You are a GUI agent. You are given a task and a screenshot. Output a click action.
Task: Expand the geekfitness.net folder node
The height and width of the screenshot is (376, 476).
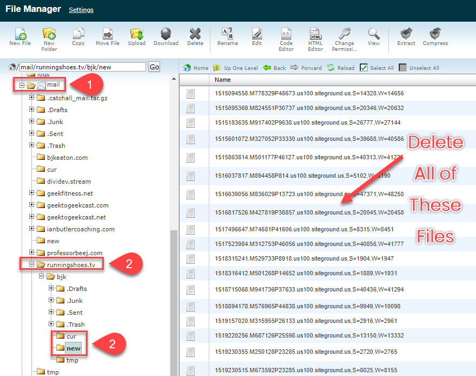pyautogui.click(x=32, y=193)
